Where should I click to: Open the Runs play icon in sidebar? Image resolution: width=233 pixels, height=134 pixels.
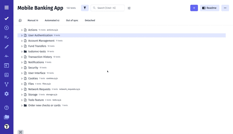[x=6, y=28]
